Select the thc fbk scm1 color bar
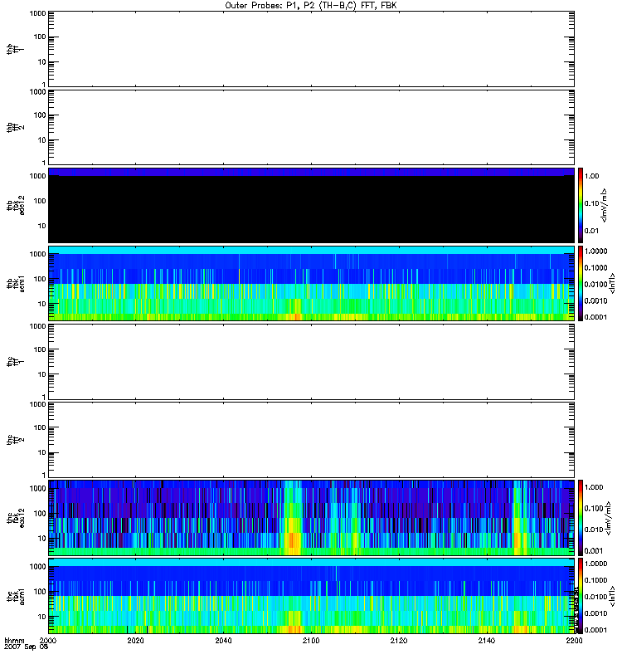Image resolution: width=622 pixels, height=664 pixels. pos(581,596)
